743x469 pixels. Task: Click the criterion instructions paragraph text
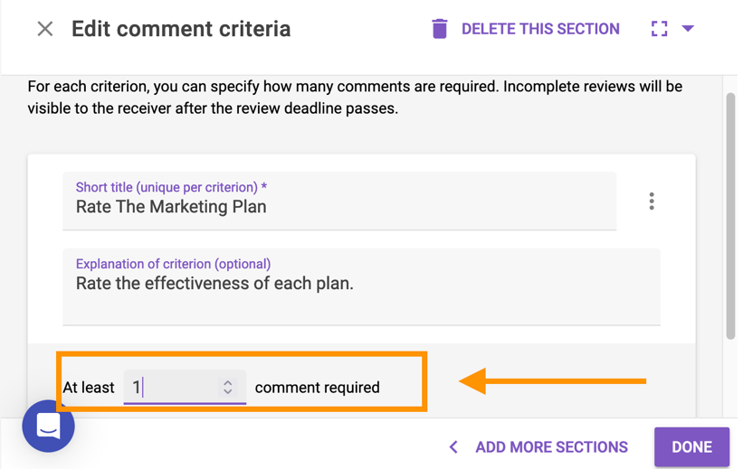click(355, 98)
